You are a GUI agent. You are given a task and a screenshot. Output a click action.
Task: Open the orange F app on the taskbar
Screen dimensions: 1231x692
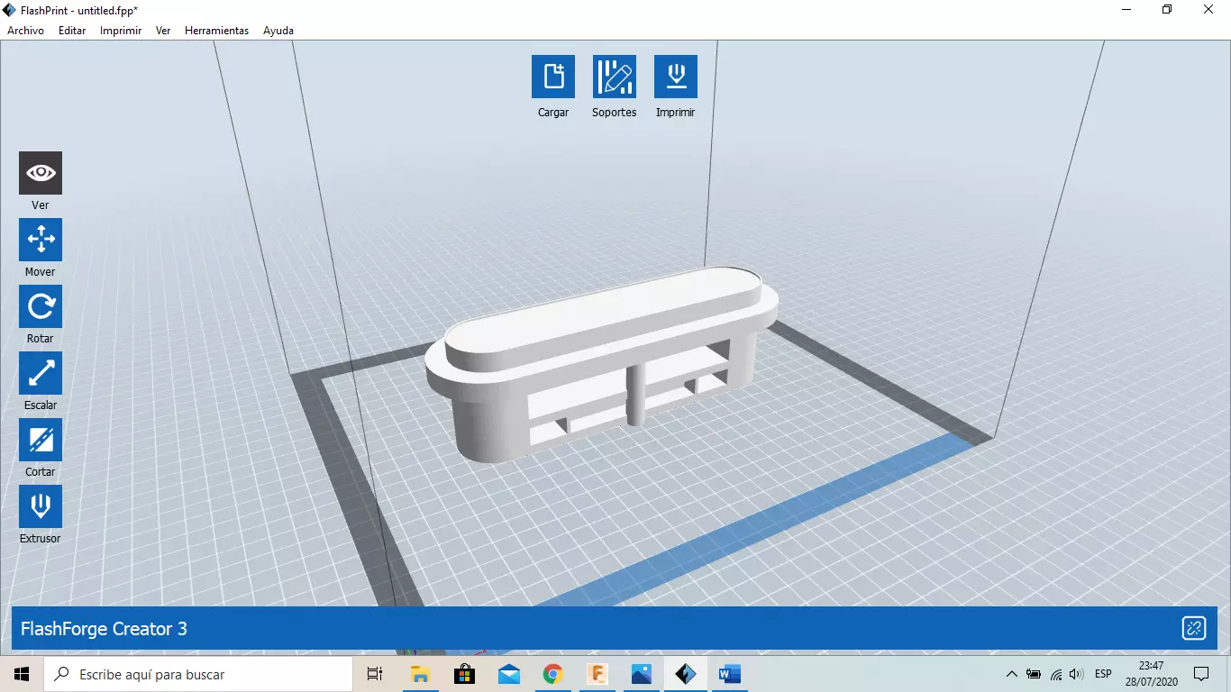[597, 674]
